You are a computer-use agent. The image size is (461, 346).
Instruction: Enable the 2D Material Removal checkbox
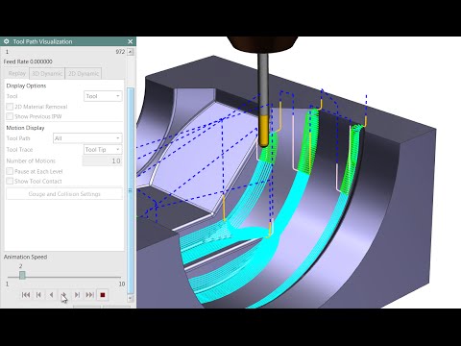[x=10, y=107]
